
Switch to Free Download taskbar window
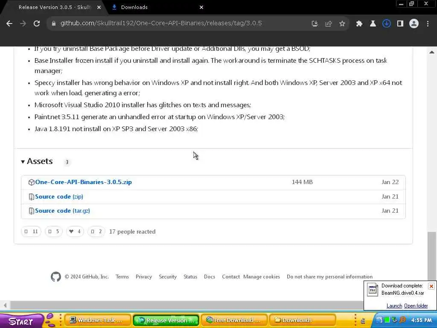coord(234,320)
